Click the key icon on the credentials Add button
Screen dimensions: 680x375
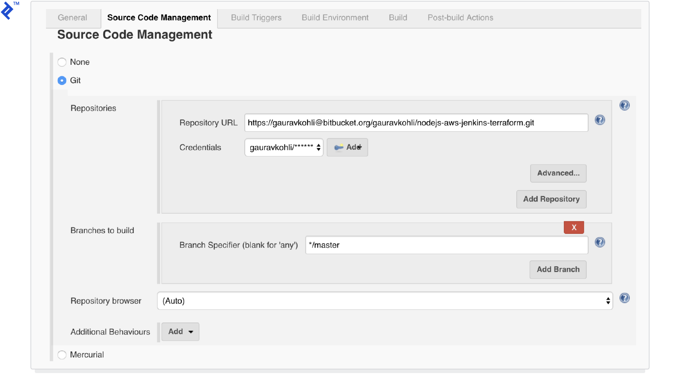[338, 147]
